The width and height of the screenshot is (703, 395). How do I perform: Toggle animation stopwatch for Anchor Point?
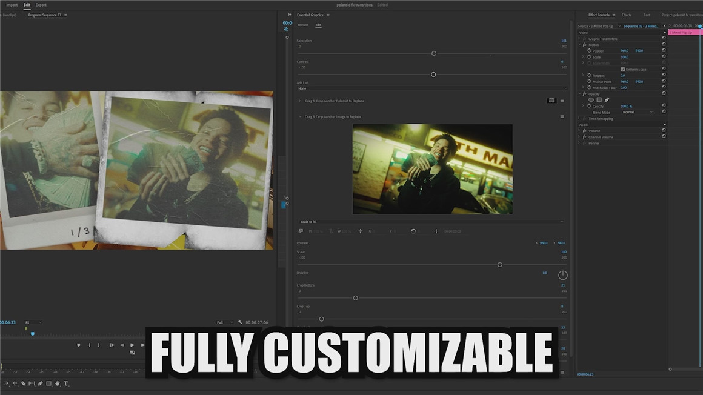(x=589, y=82)
